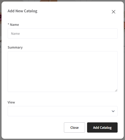This screenshot has width=125, height=140.
Task: Click the Add New Catalog heading
Action: click(x=22, y=11)
